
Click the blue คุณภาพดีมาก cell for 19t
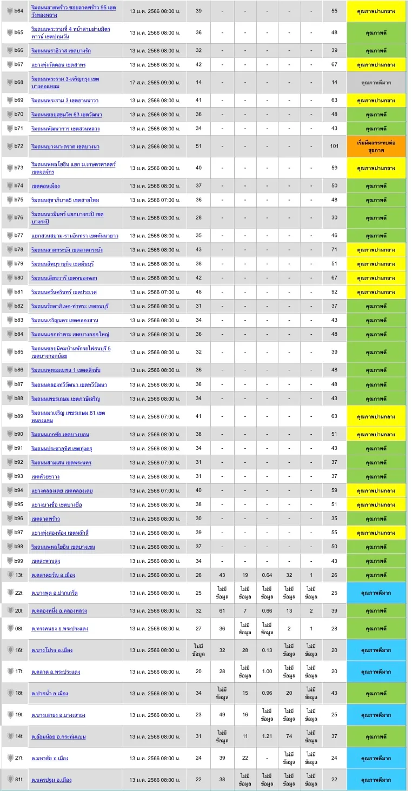[376, 715]
